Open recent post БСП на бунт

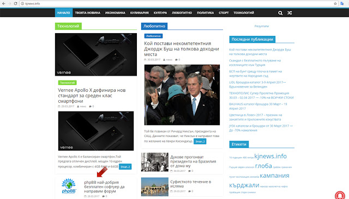(x=256, y=73)
